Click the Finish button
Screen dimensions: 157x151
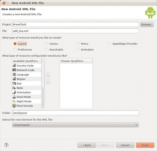pyautogui.click(x=145, y=145)
